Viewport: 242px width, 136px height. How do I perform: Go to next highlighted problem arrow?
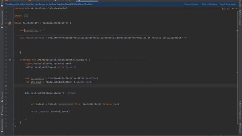click(236, 9)
